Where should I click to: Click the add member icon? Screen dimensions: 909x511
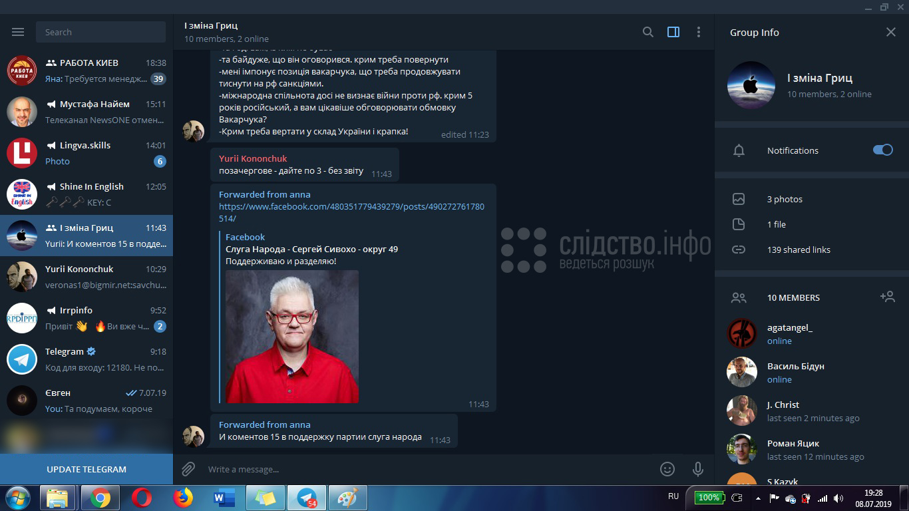pyautogui.click(x=887, y=297)
